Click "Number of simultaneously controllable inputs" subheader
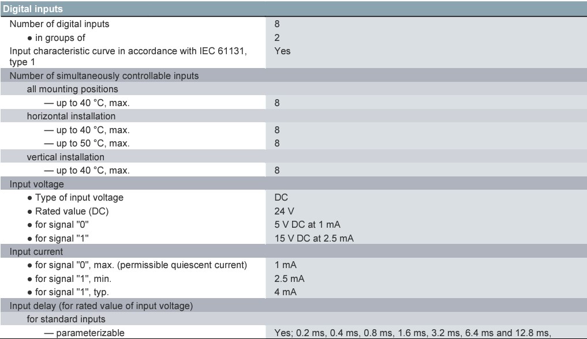The width and height of the screenshot is (587, 339). point(293,76)
